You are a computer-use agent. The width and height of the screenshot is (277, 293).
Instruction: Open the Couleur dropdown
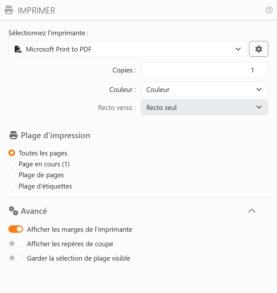pyautogui.click(x=204, y=89)
